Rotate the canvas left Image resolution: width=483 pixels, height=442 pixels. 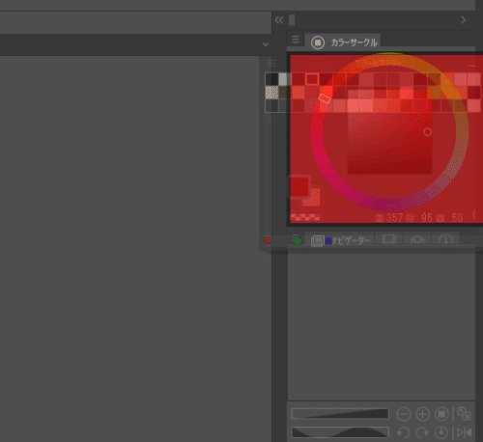pyautogui.click(x=403, y=432)
